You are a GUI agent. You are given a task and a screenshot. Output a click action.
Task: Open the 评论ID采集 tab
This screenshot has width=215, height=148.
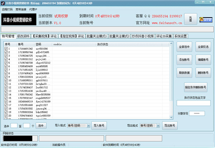pyautogui.click(x=164, y=36)
